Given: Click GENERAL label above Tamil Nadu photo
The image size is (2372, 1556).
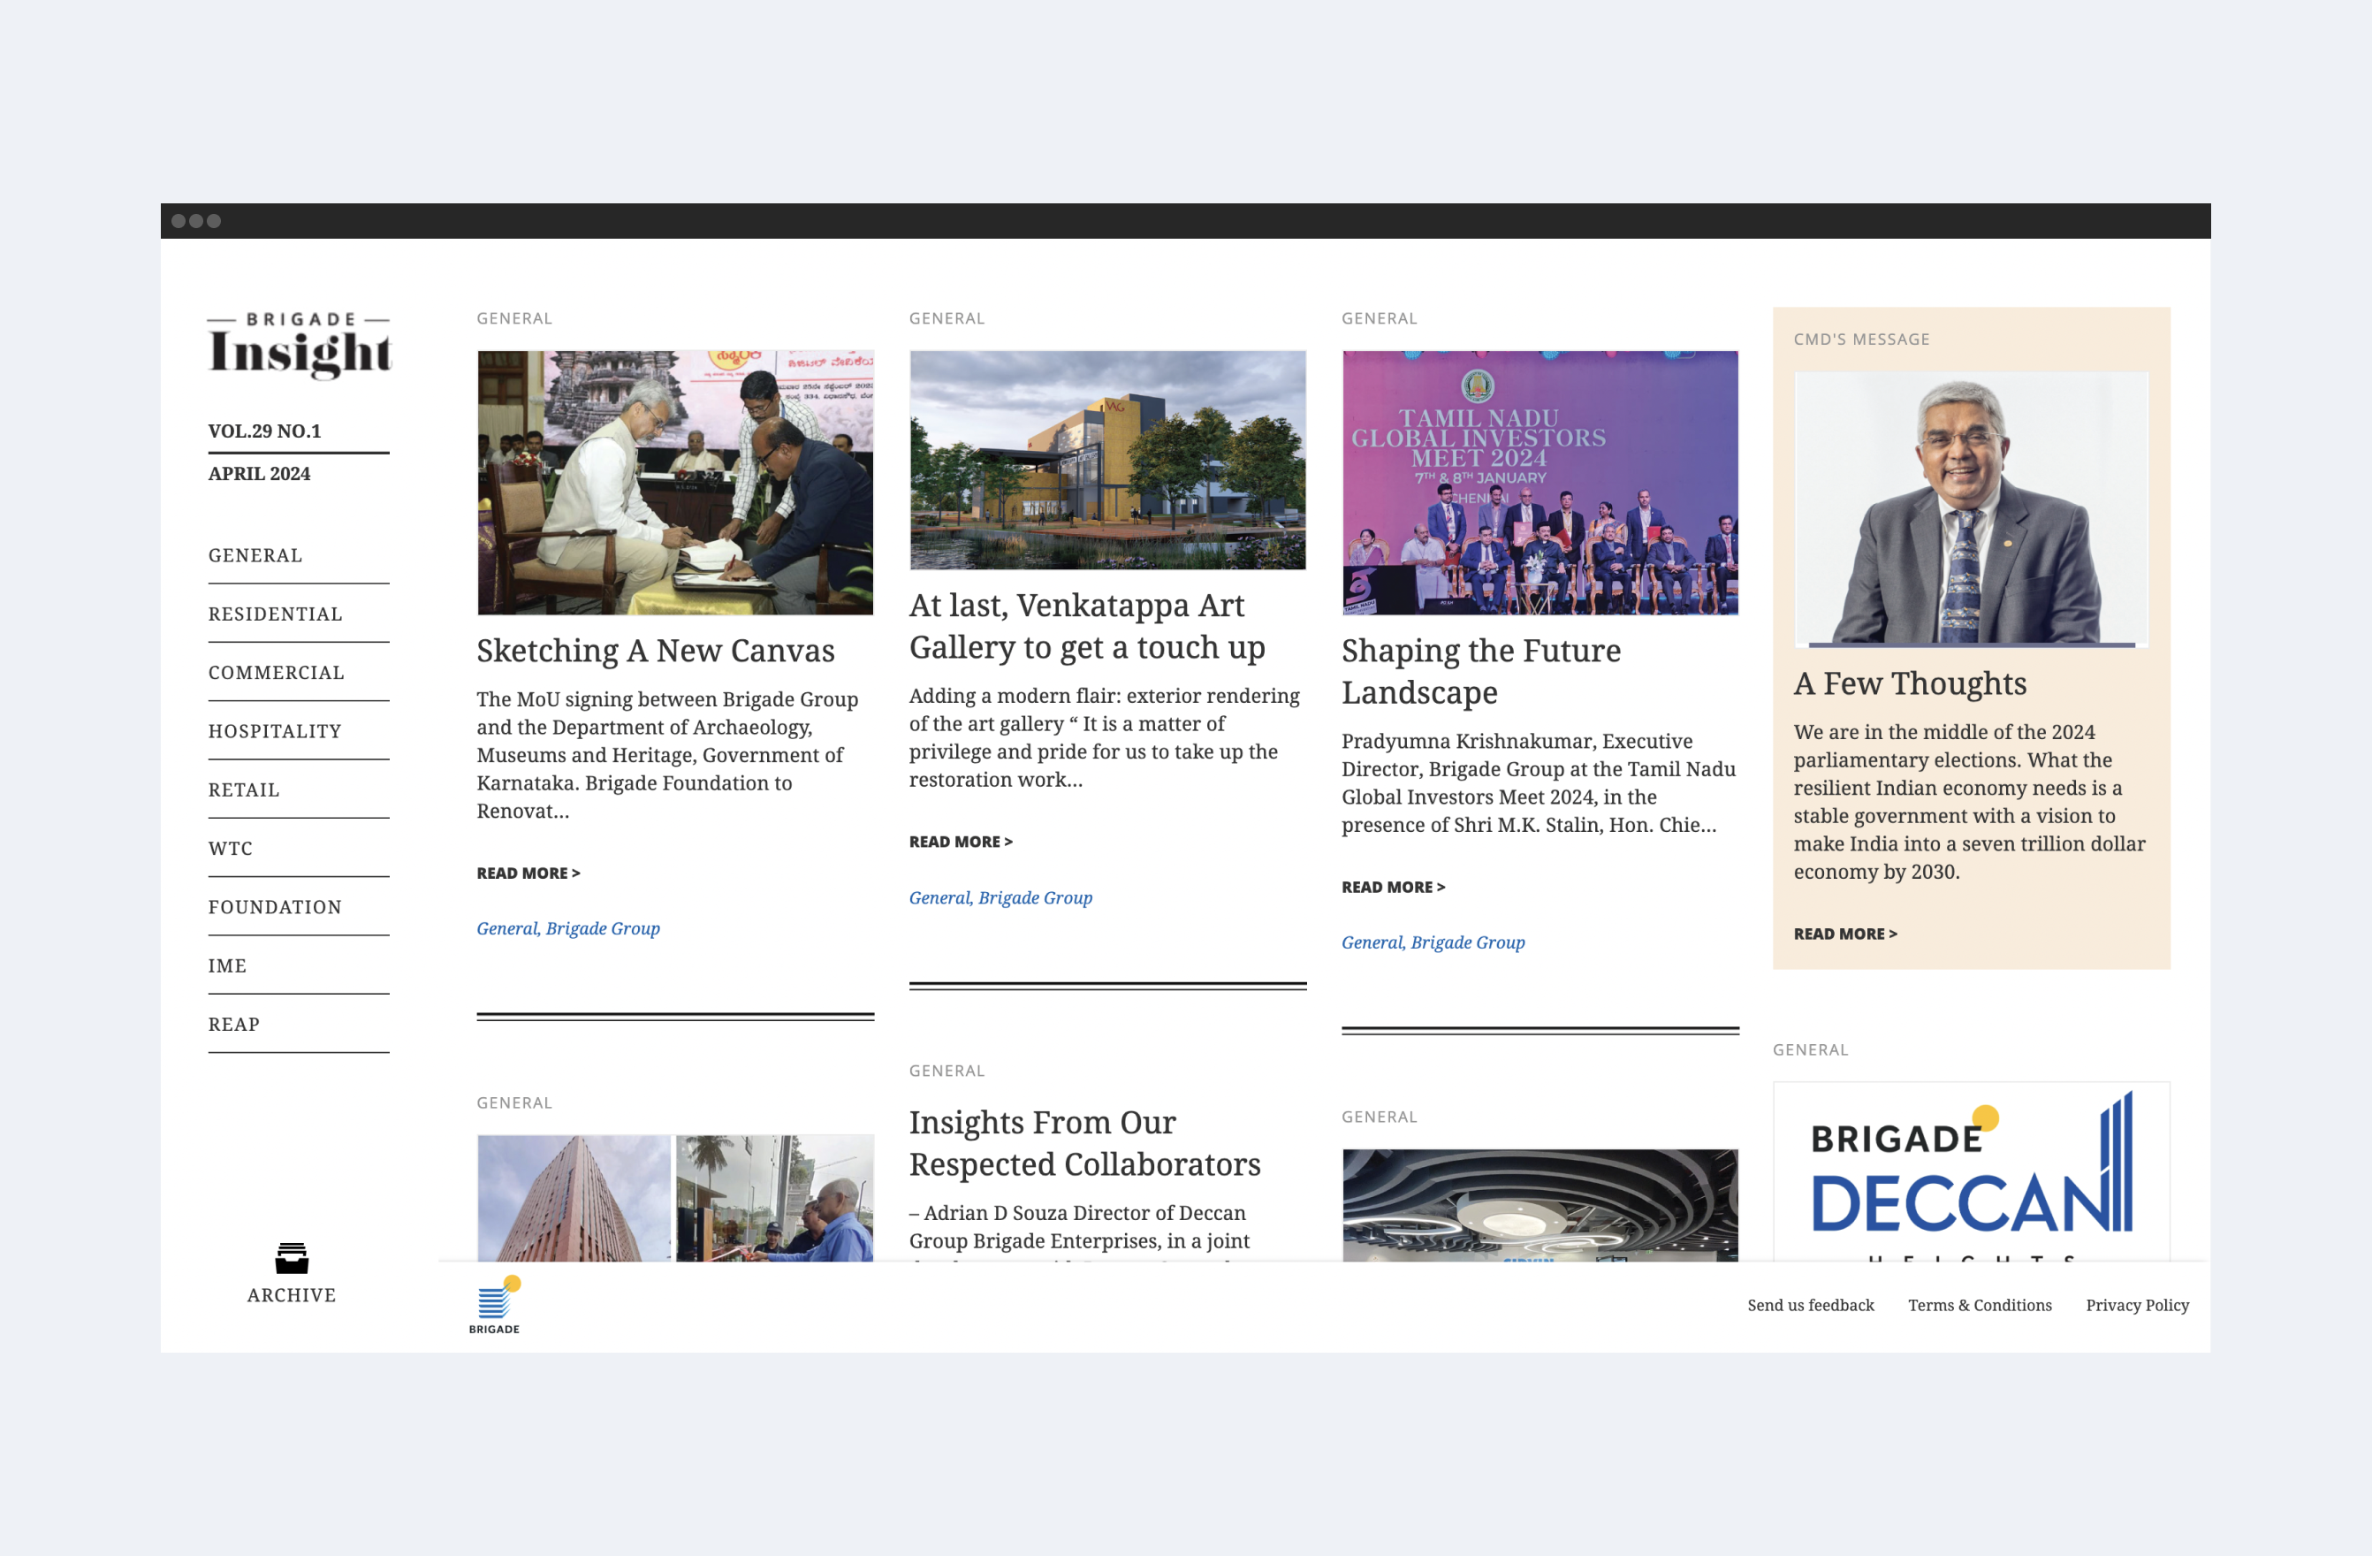Looking at the screenshot, I should 1380,319.
